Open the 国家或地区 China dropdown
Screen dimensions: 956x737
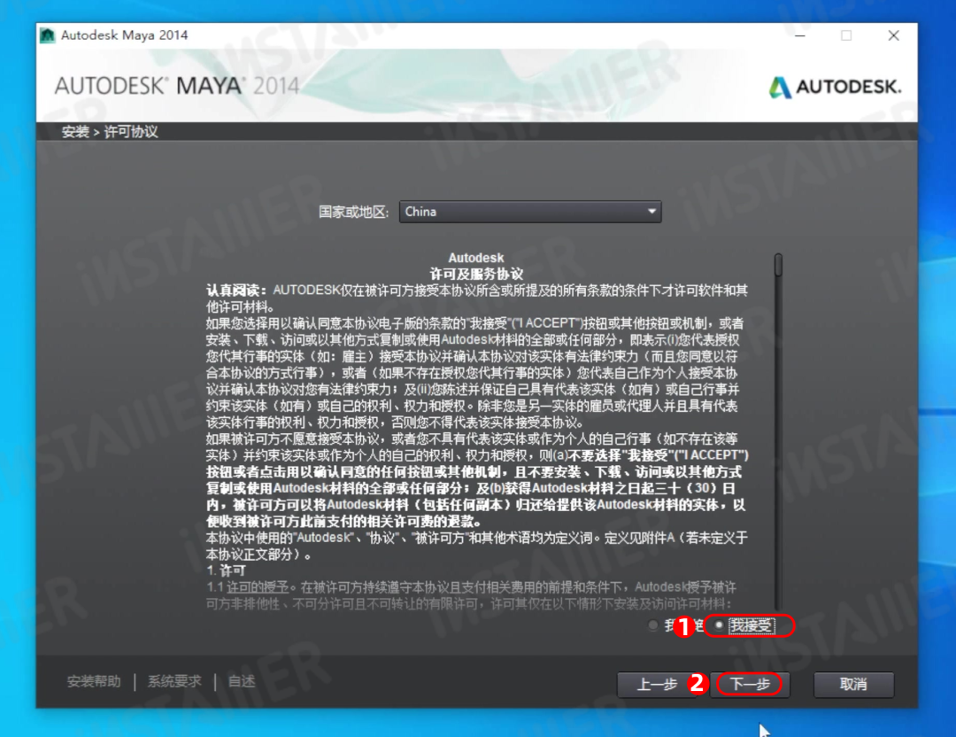pyautogui.click(x=530, y=212)
